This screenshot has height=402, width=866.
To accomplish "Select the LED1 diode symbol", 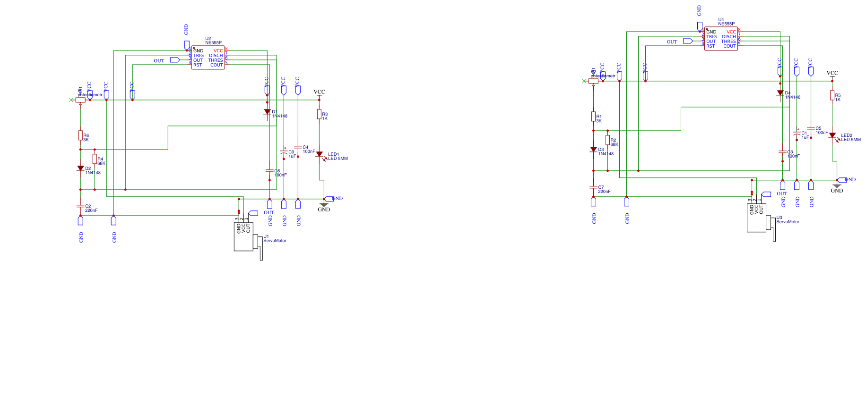I will 320,155.
